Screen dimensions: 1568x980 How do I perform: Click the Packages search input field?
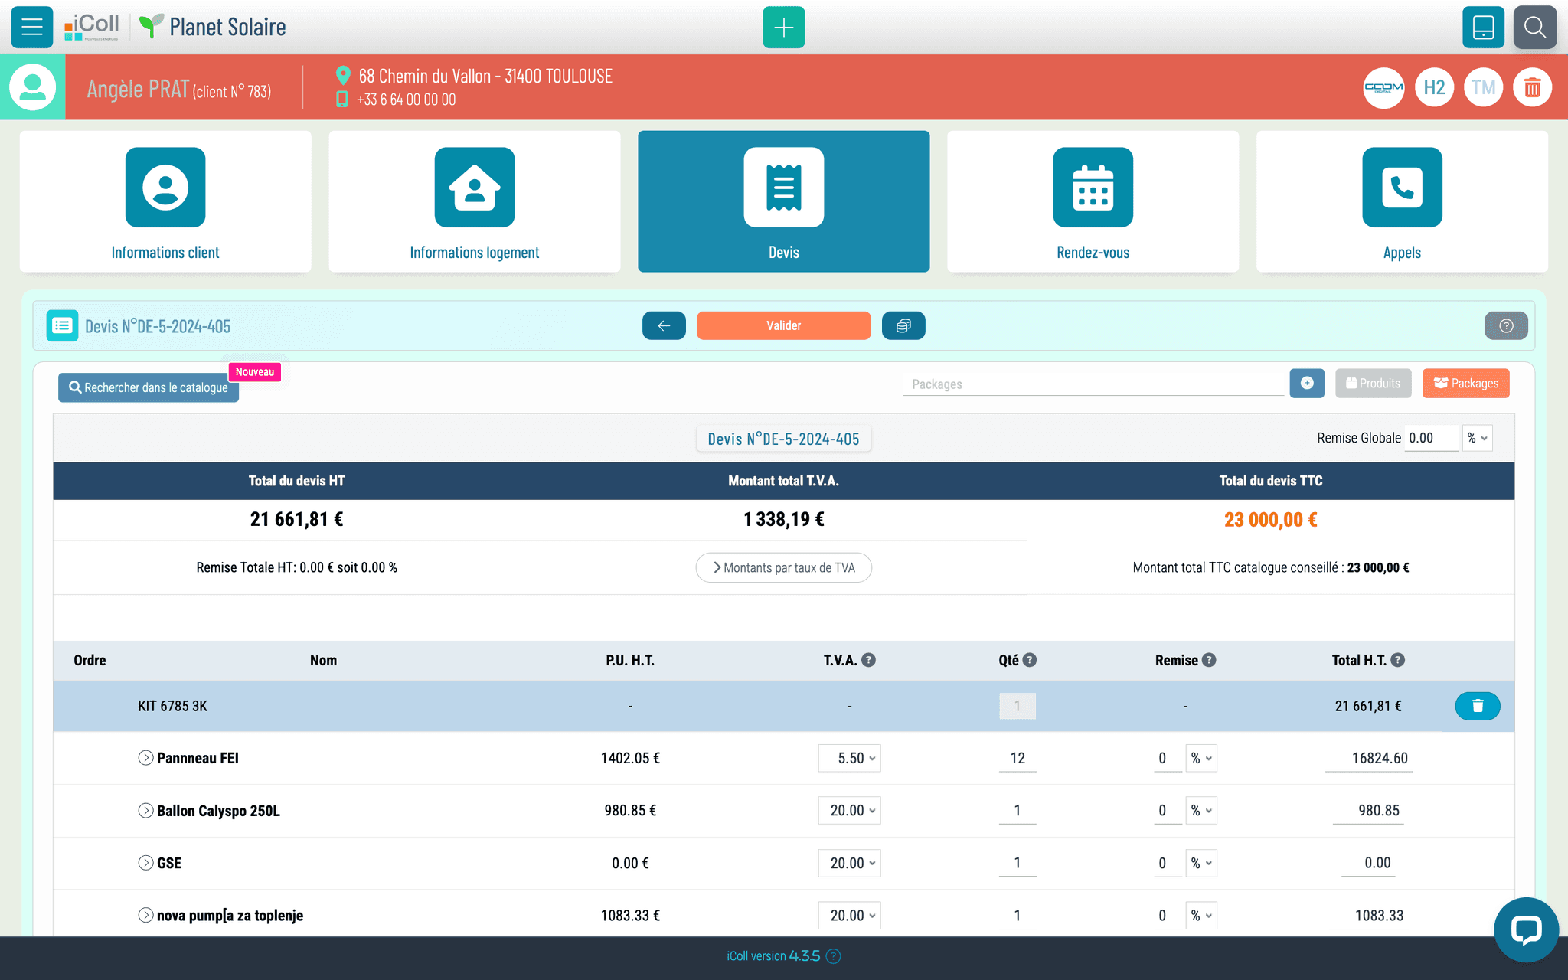(1093, 384)
